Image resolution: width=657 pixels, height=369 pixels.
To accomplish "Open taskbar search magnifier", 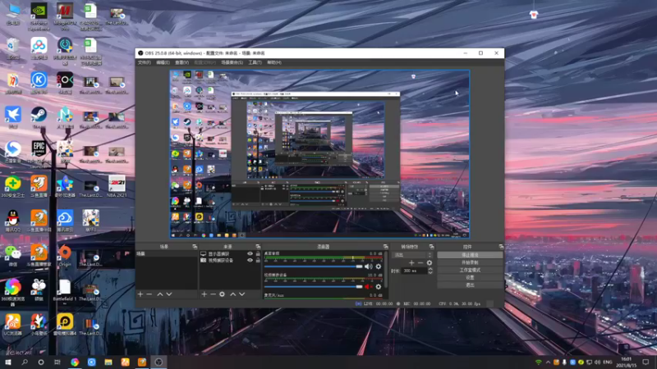I will pyautogui.click(x=25, y=362).
